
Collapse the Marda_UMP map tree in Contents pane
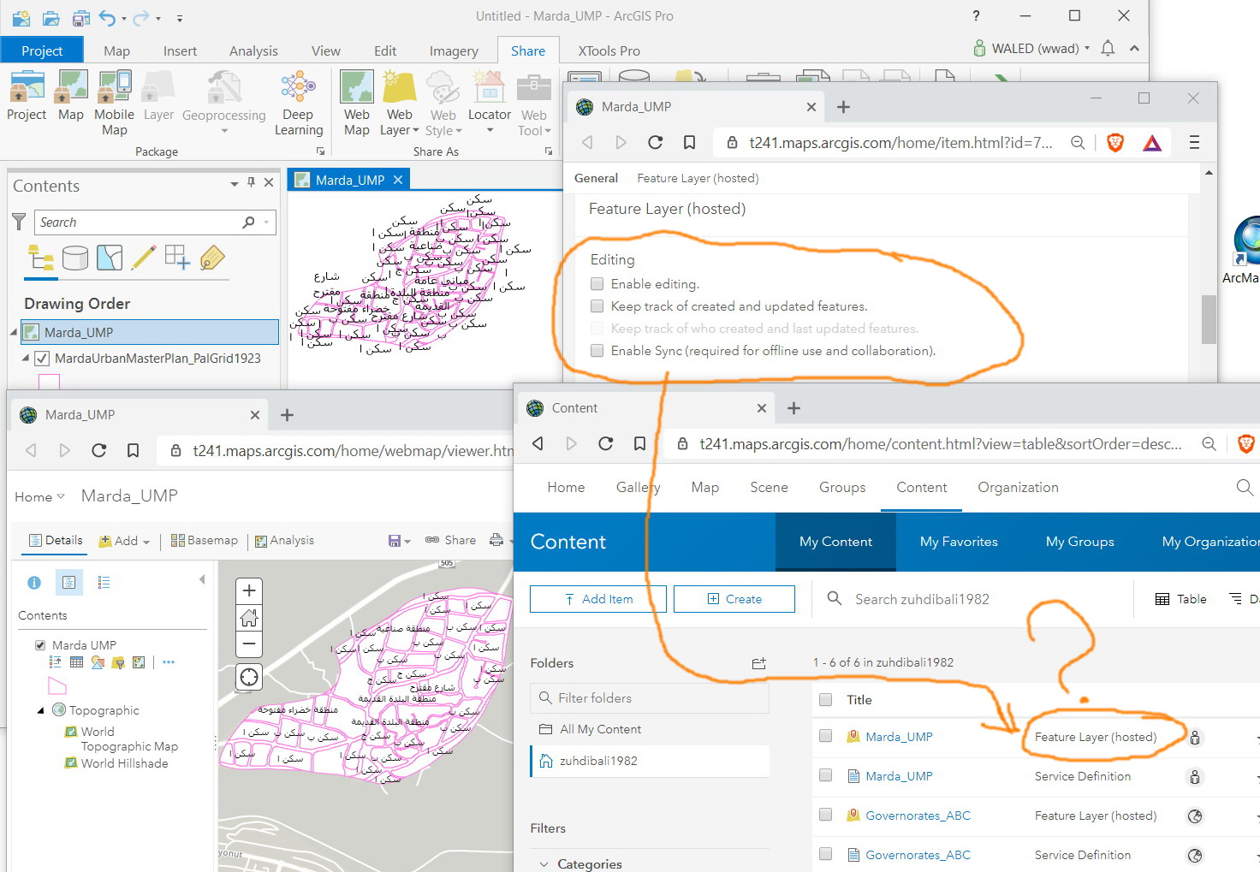14,332
